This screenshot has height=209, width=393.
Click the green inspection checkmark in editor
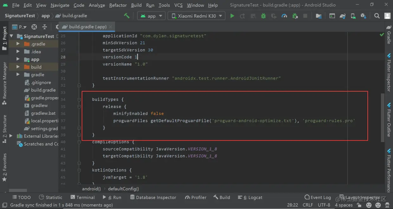(382, 35)
